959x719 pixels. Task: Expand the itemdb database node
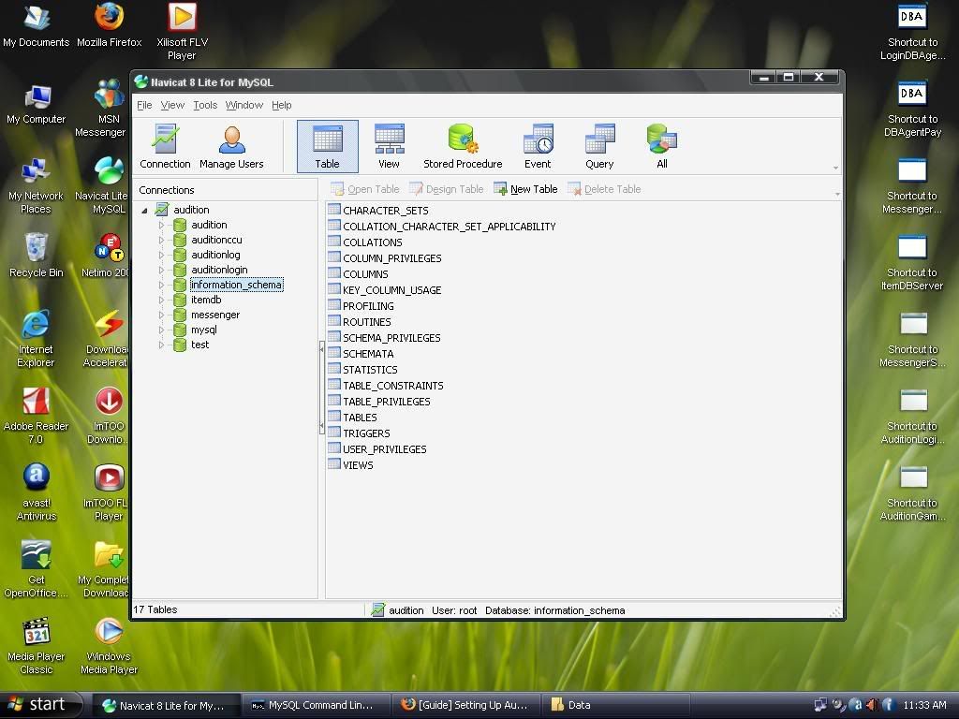click(161, 301)
